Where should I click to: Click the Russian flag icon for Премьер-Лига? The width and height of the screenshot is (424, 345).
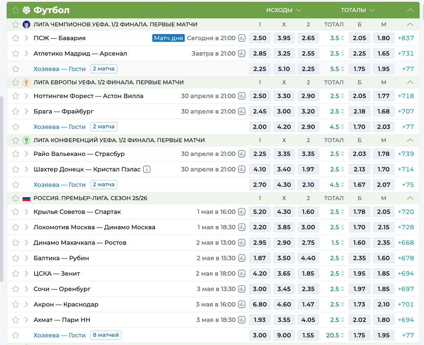coord(26,199)
